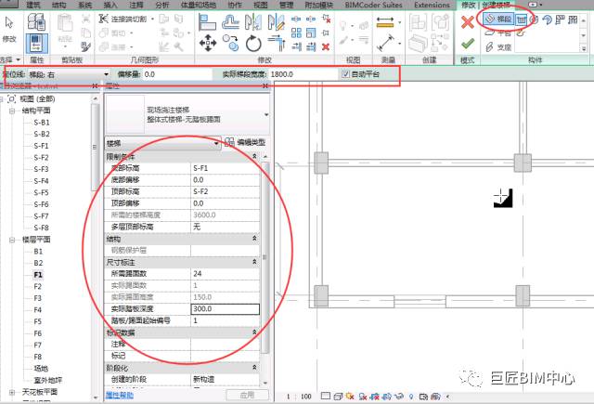Select the Copy tool
The width and height of the screenshot is (594, 404).
click(x=230, y=43)
